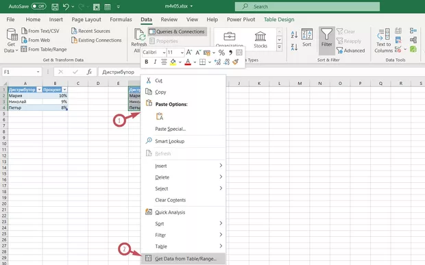Save the workbook with the Save icon
This screenshot has width=425, height=265.
(55, 7)
